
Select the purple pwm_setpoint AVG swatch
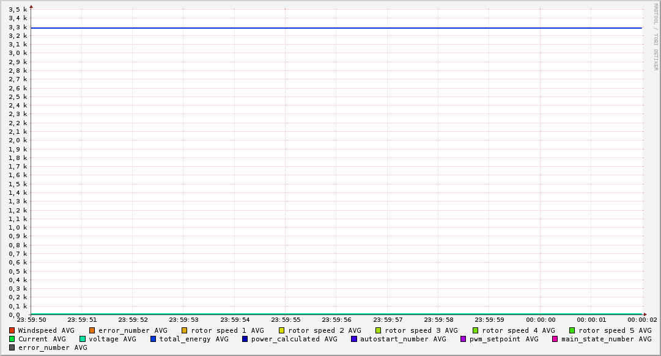pos(463,339)
